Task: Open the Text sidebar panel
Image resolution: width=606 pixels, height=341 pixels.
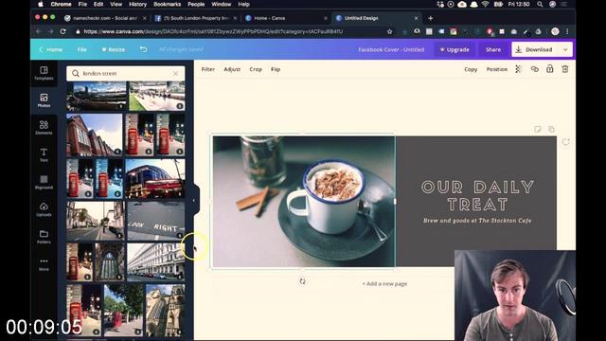Action: click(44, 154)
